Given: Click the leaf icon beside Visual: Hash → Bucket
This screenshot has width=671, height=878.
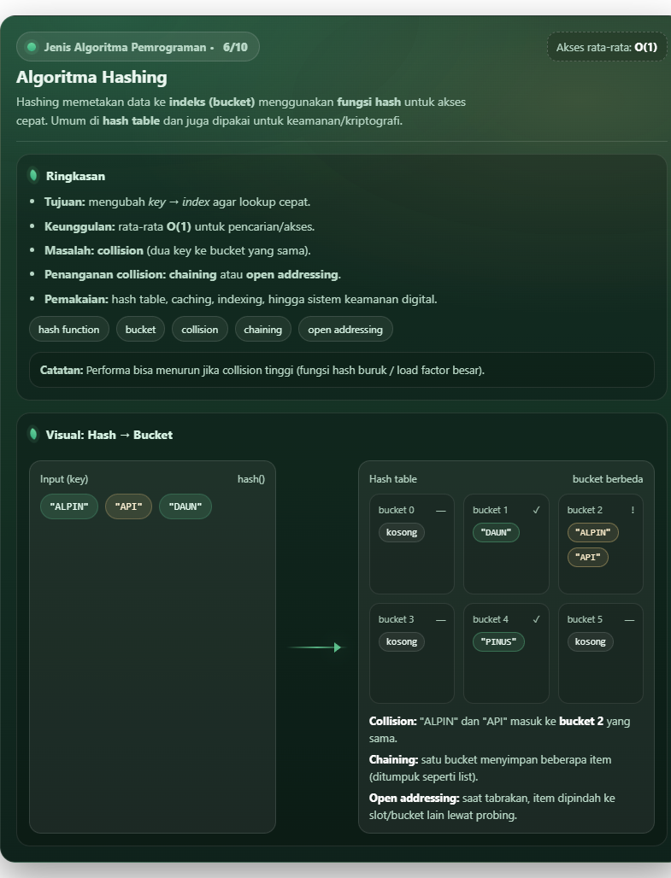Looking at the screenshot, I should pyautogui.click(x=33, y=435).
